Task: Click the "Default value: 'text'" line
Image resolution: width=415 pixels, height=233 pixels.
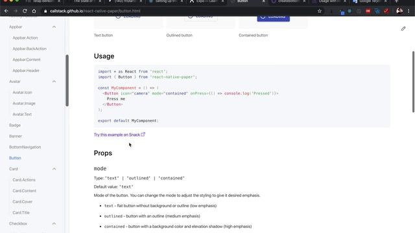Action: tap(113, 187)
